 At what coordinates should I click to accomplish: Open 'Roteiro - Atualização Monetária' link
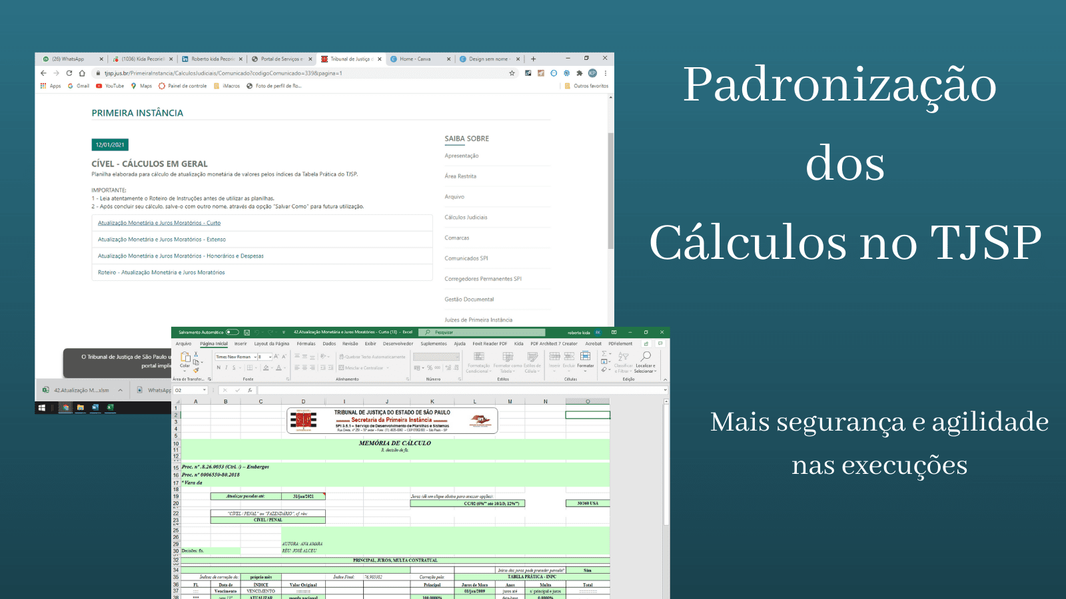161,272
